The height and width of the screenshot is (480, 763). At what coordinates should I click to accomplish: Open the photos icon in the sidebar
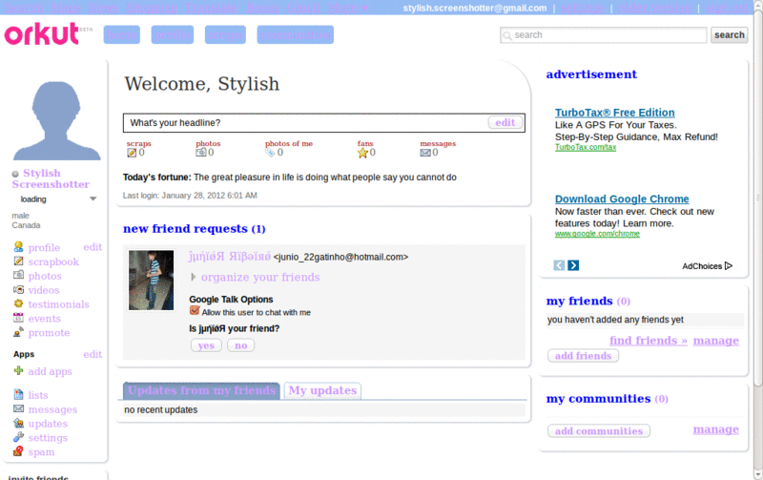tap(18, 275)
